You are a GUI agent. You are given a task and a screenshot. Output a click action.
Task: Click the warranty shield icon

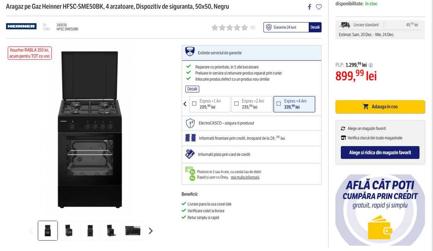coord(269,27)
